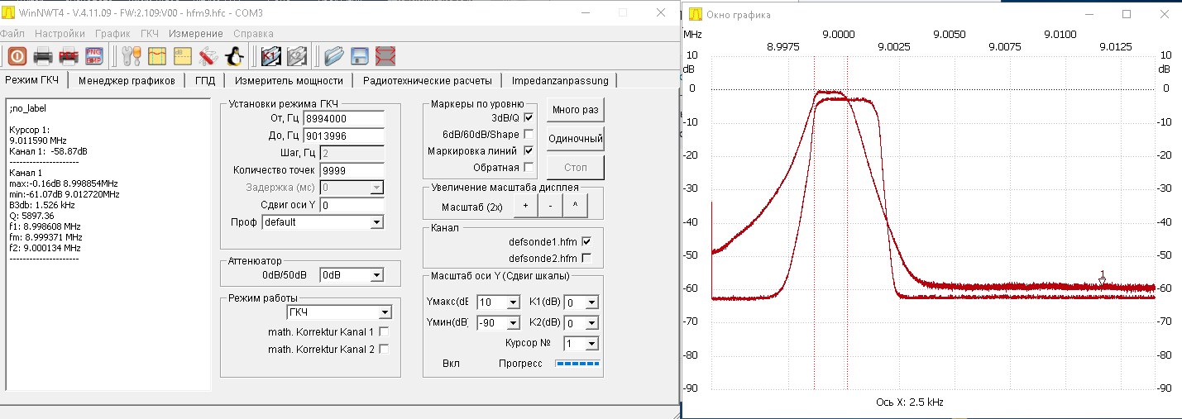Click the blue floppy disk save icon

pyautogui.click(x=360, y=56)
